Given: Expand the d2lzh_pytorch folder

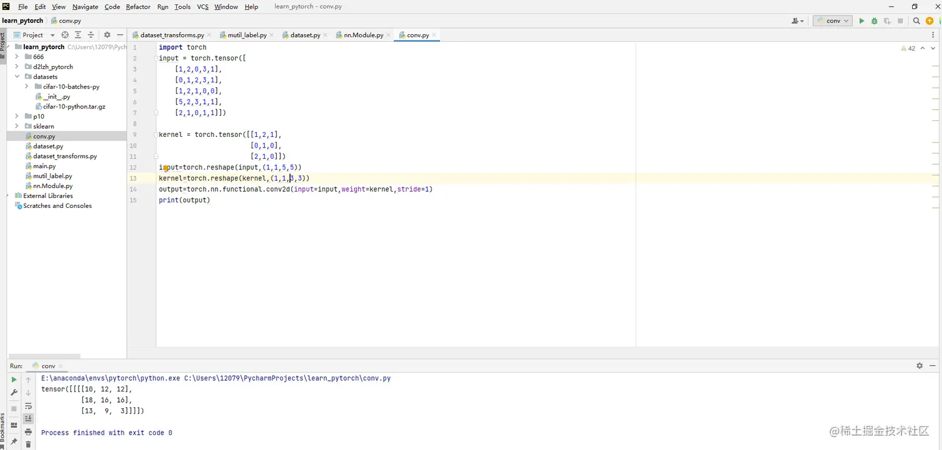Looking at the screenshot, I should click(x=17, y=67).
